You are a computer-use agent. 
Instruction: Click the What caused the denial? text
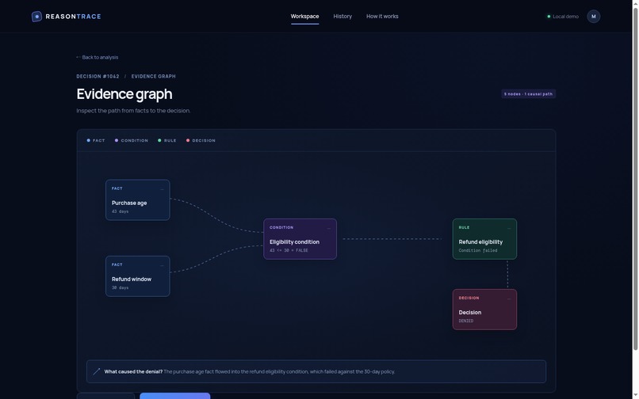point(133,372)
